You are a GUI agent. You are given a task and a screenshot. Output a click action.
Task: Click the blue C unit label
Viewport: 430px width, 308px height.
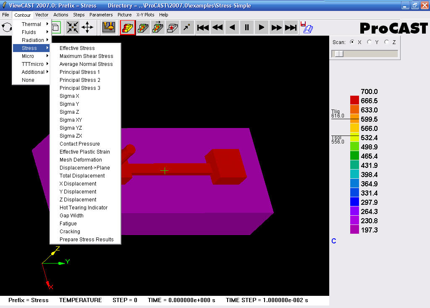pos(334,241)
